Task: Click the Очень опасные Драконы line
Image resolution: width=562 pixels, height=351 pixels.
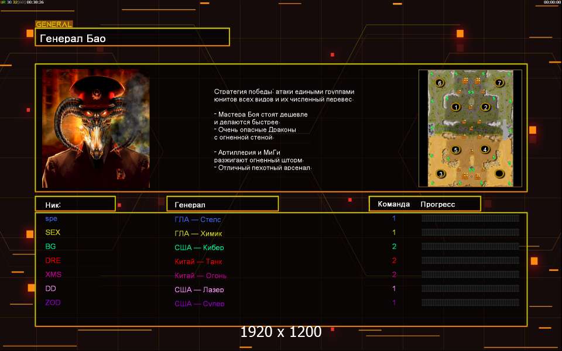Action: [255, 129]
